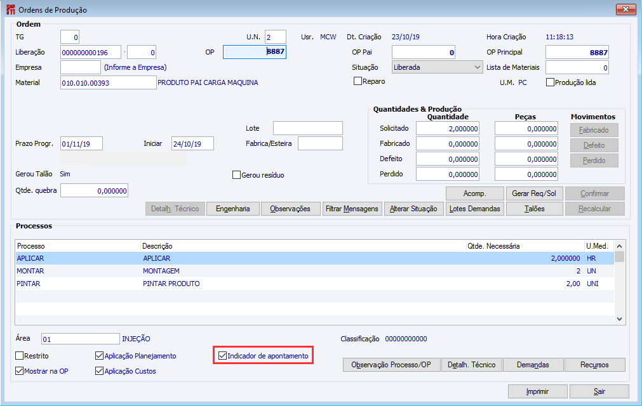Click the Lote input field

click(x=308, y=128)
